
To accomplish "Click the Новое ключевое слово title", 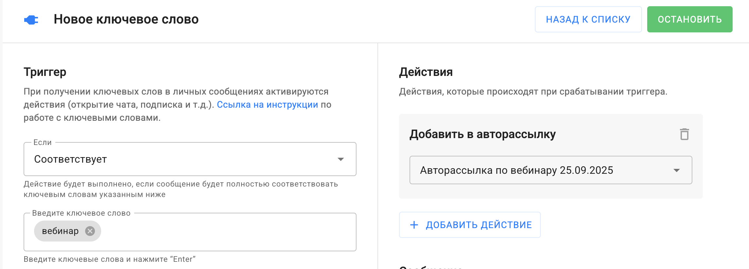I will 126,19.
